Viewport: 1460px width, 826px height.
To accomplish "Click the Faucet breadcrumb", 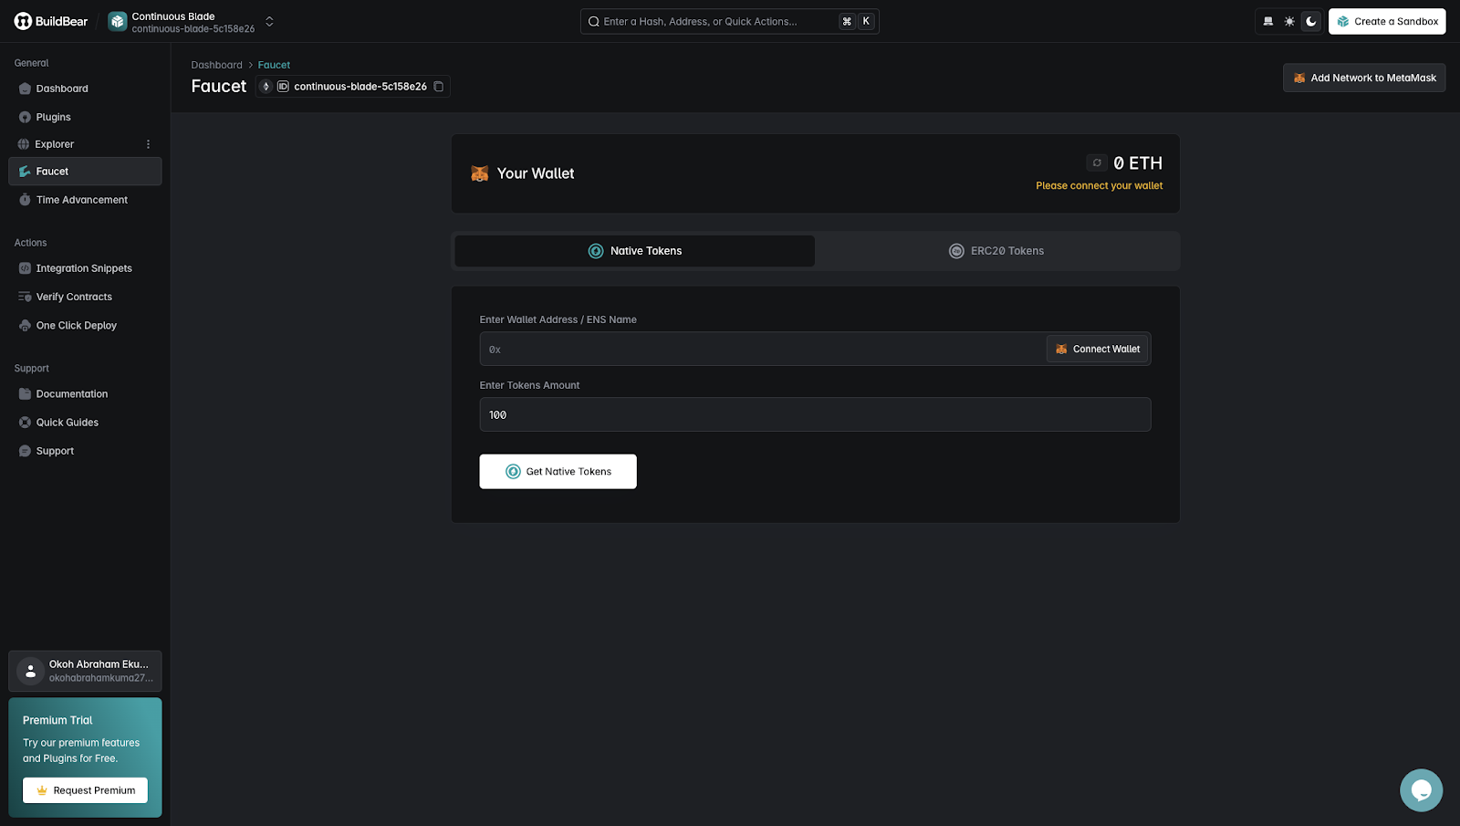I will tap(274, 65).
